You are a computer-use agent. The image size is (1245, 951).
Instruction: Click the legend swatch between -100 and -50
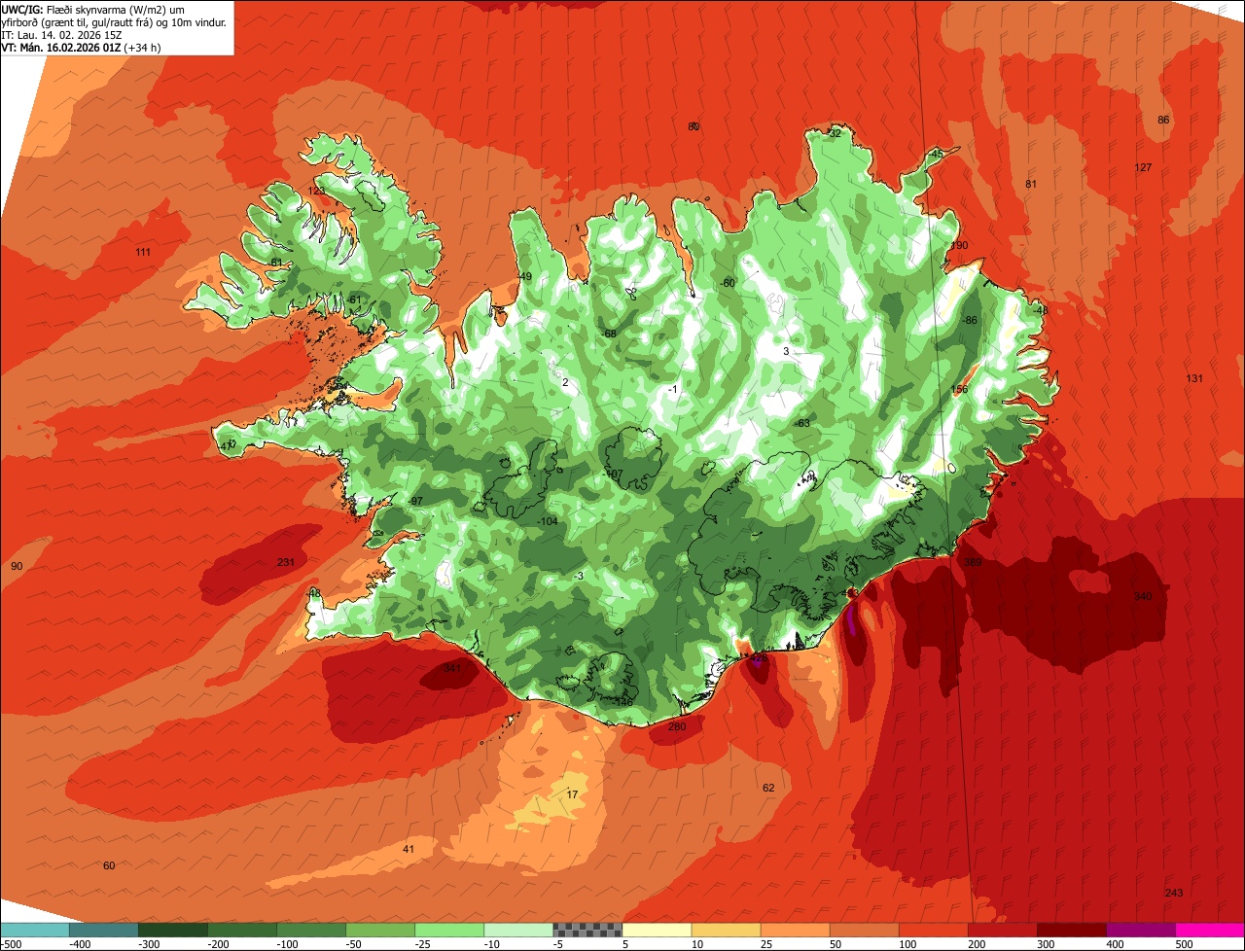click(311, 930)
